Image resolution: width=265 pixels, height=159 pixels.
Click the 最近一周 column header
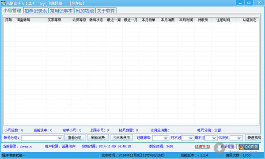coord(114,20)
